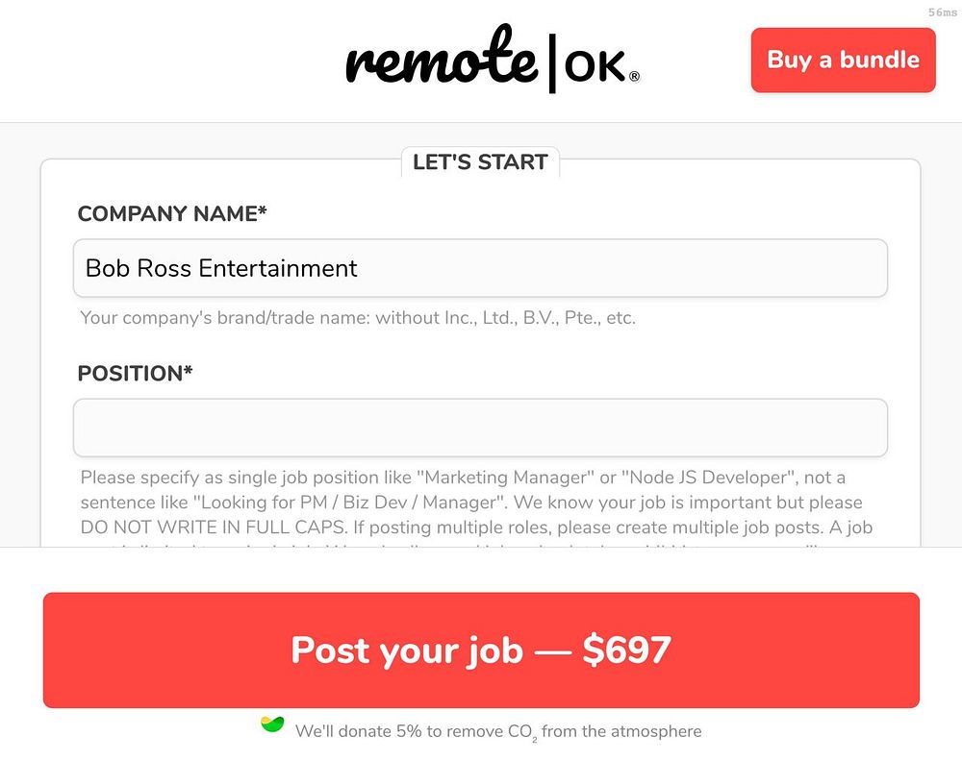The height and width of the screenshot is (760, 962).
Task: Click the CO₂ word in the donation note
Action: [521, 732]
